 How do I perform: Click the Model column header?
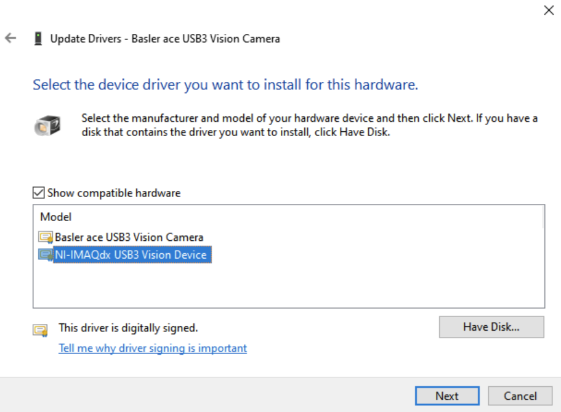pyautogui.click(x=56, y=217)
